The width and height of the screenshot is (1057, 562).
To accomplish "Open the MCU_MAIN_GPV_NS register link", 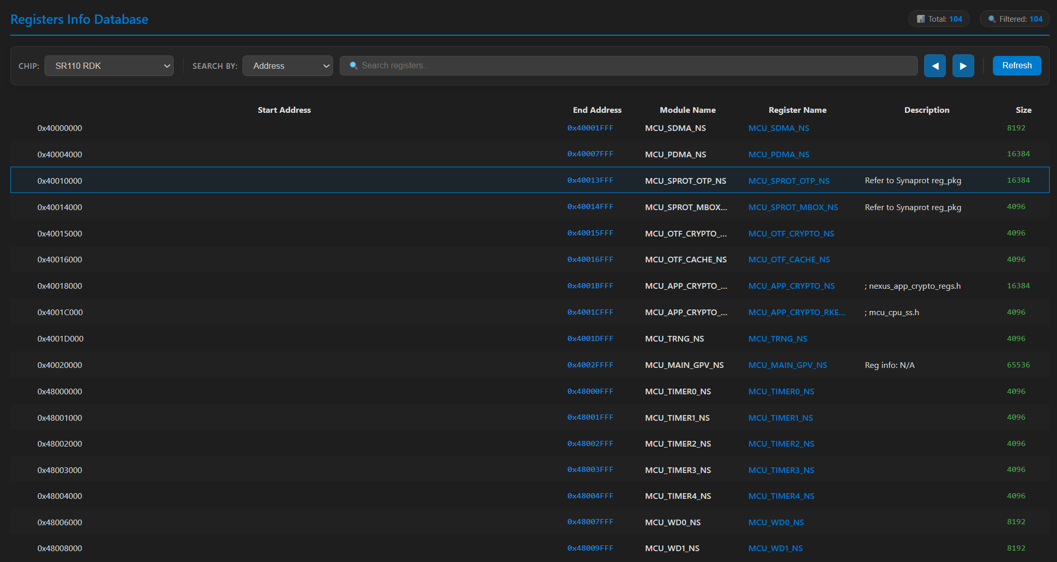I will [787, 365].
